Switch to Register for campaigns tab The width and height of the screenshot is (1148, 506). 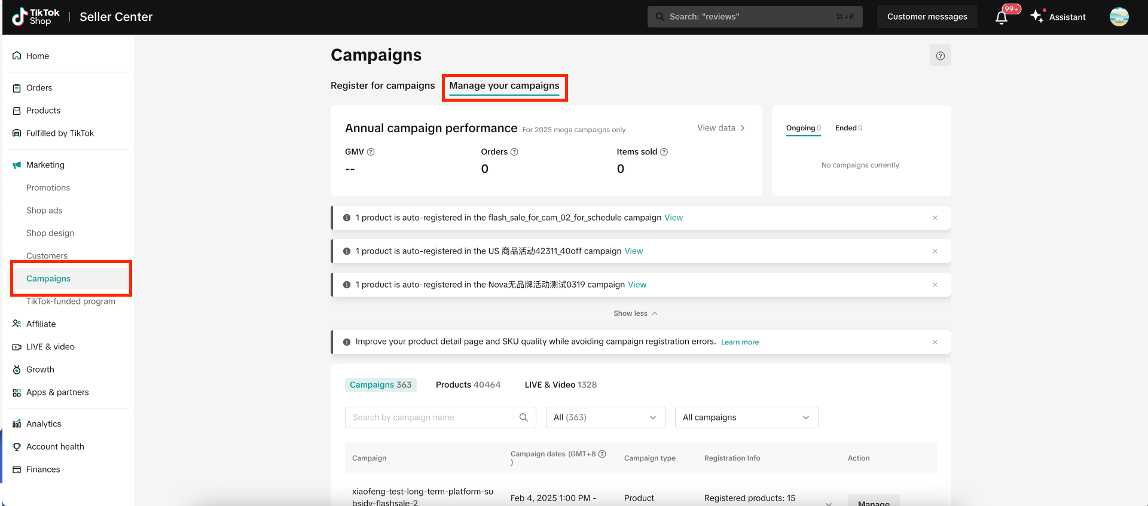click(x=383, y=86)
